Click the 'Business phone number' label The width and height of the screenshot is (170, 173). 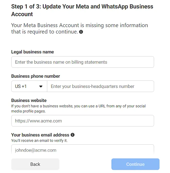click(36, 76)
